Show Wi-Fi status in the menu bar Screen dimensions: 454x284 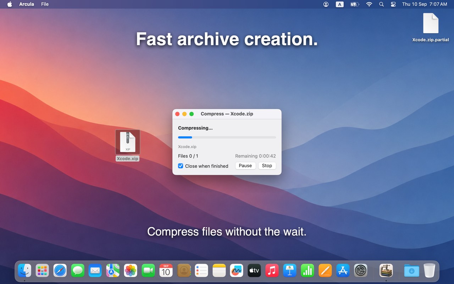tap(369, 4)
